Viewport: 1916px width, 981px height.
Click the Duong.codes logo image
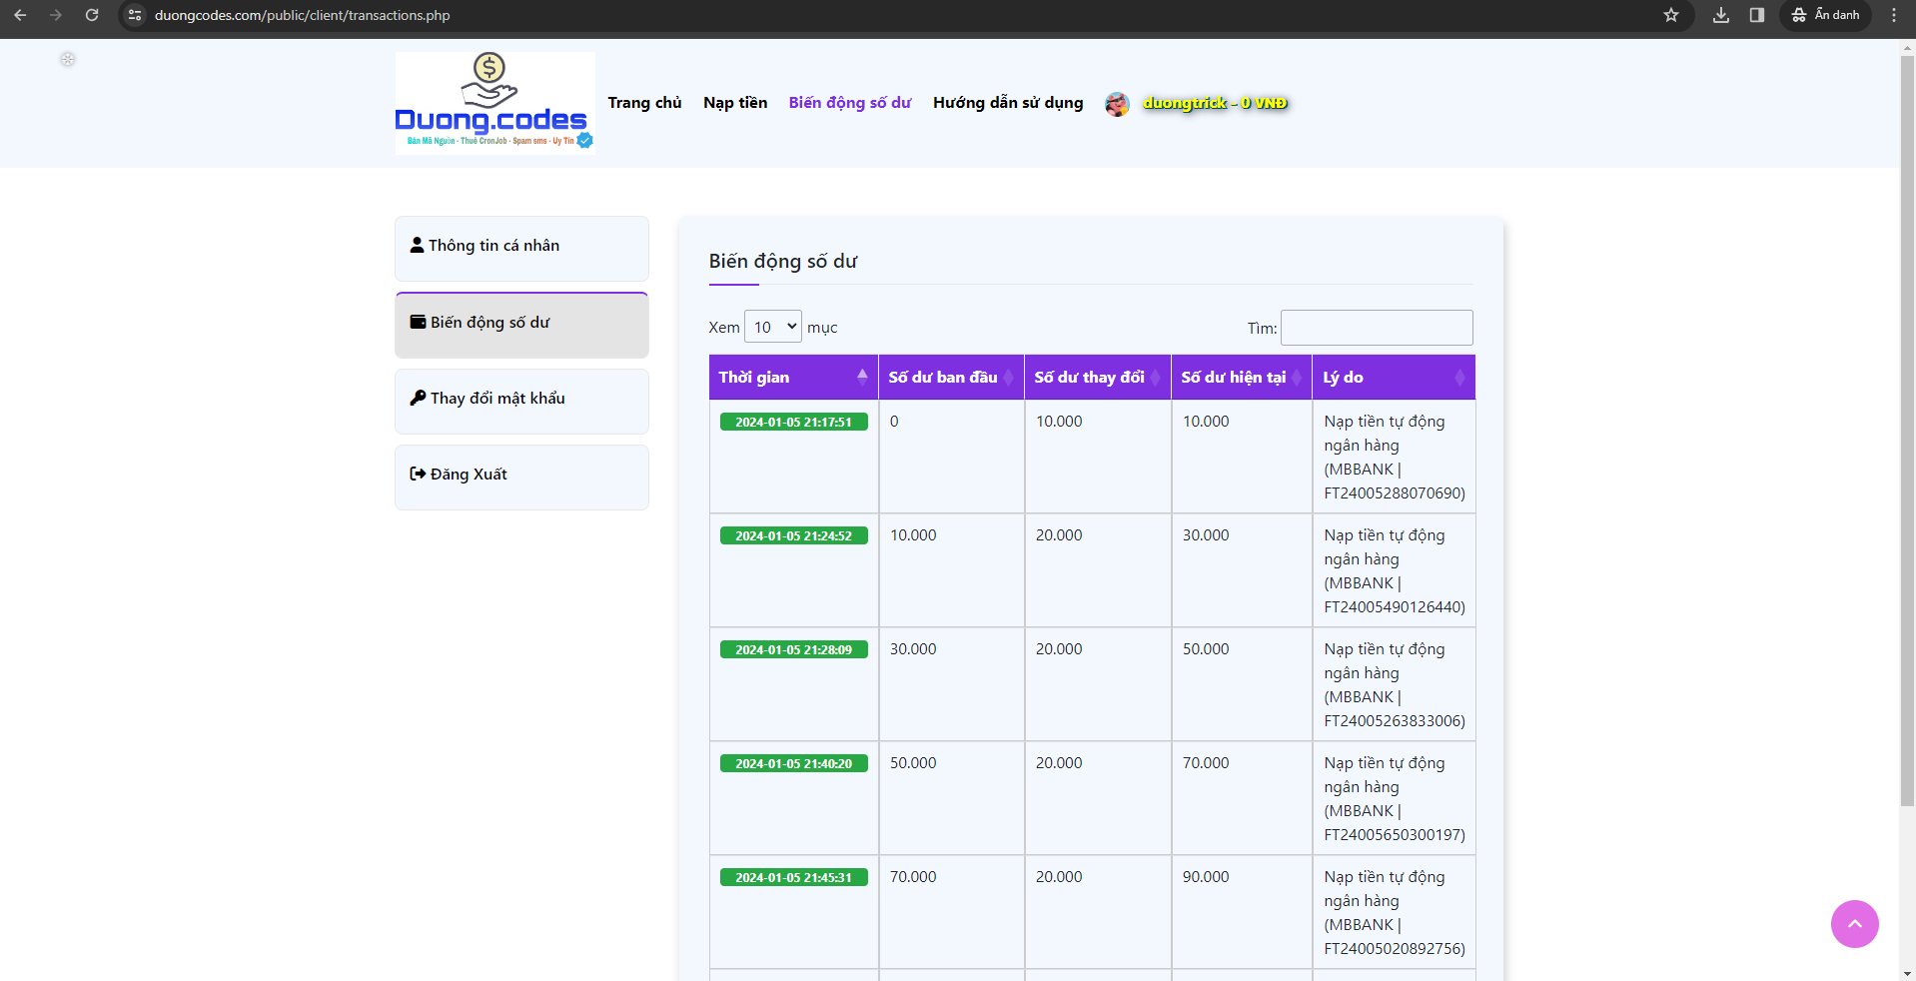click(x=494, y=103)
